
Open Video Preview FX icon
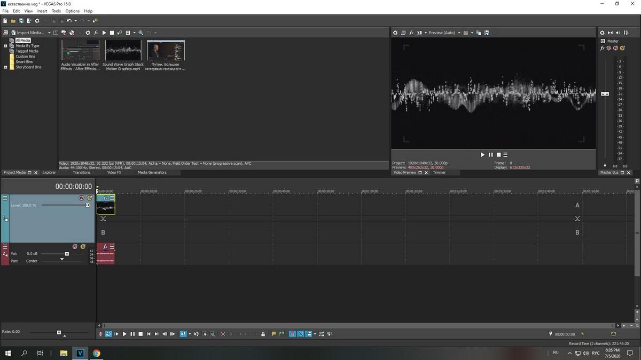411,33
